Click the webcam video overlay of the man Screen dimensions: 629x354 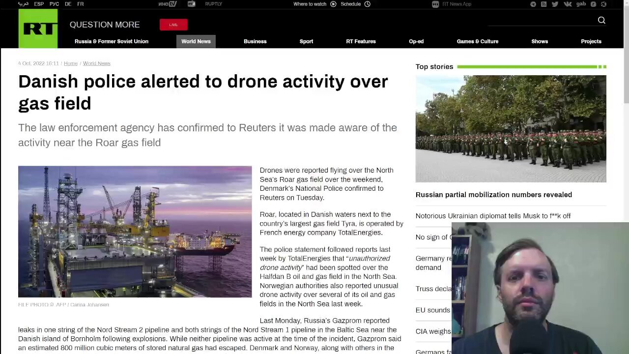540,288
